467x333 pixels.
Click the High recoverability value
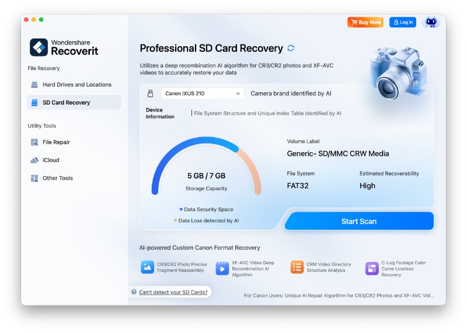(367, 186)
